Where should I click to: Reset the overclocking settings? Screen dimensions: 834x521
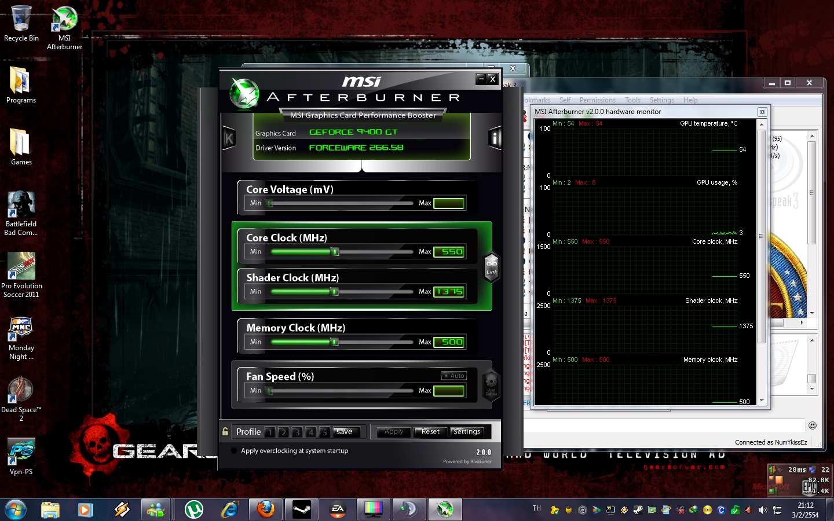pos(430,432)
